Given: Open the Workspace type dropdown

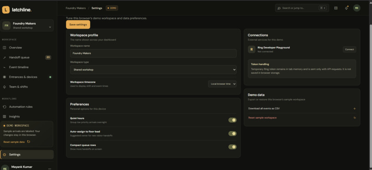Looking at the screenshot, I should 153,70.
